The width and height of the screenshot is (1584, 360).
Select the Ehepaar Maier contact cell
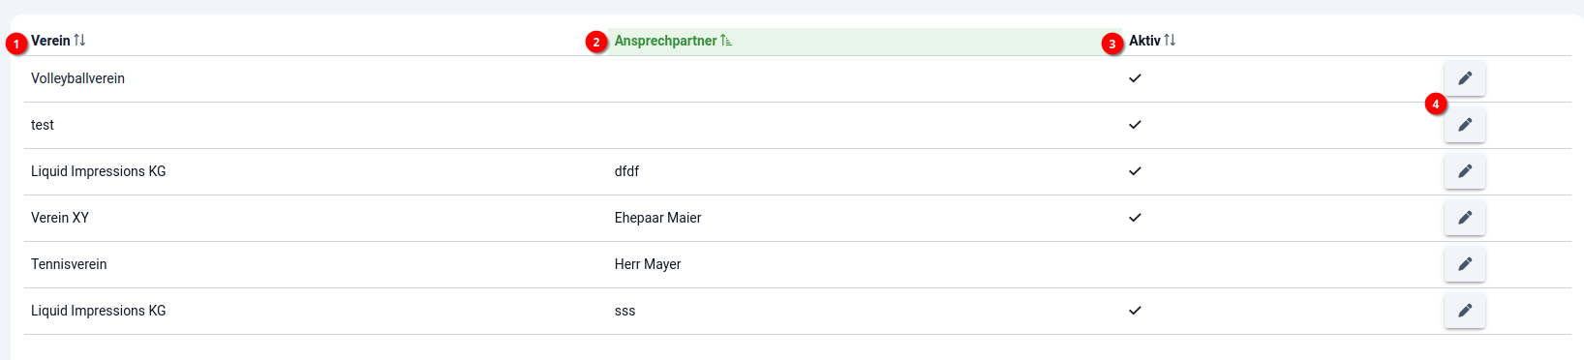coord(657,218)
